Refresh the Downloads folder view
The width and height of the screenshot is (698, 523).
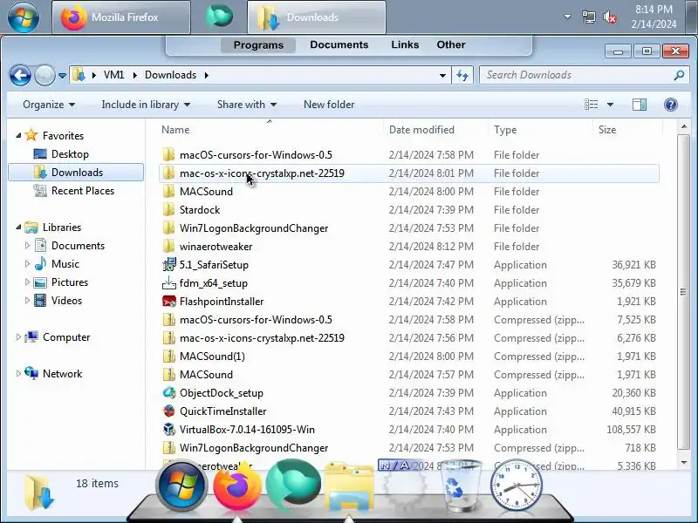coord(462,76)
